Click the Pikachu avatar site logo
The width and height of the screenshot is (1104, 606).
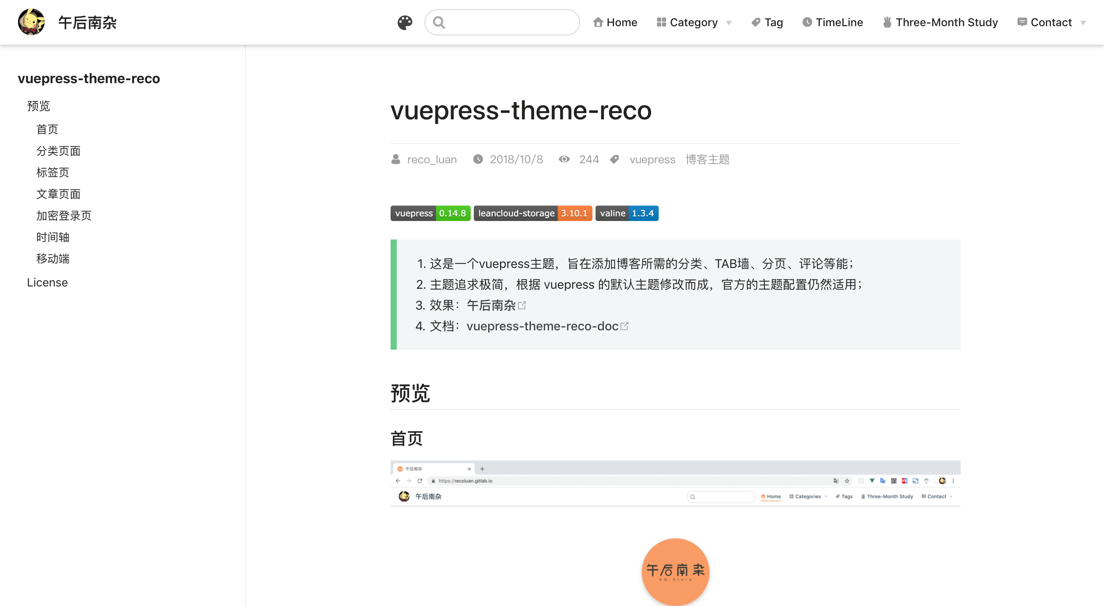click(x=31, y=22)
